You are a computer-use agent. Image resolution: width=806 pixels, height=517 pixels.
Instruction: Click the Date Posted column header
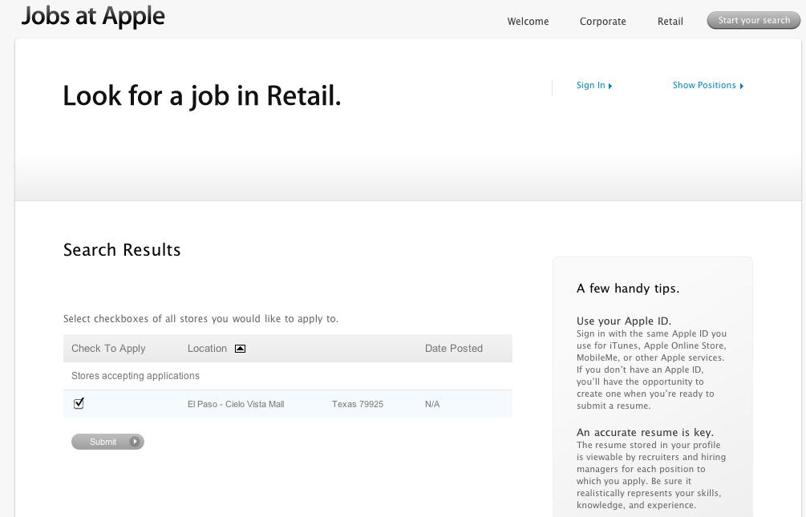(x=453, y=349)
